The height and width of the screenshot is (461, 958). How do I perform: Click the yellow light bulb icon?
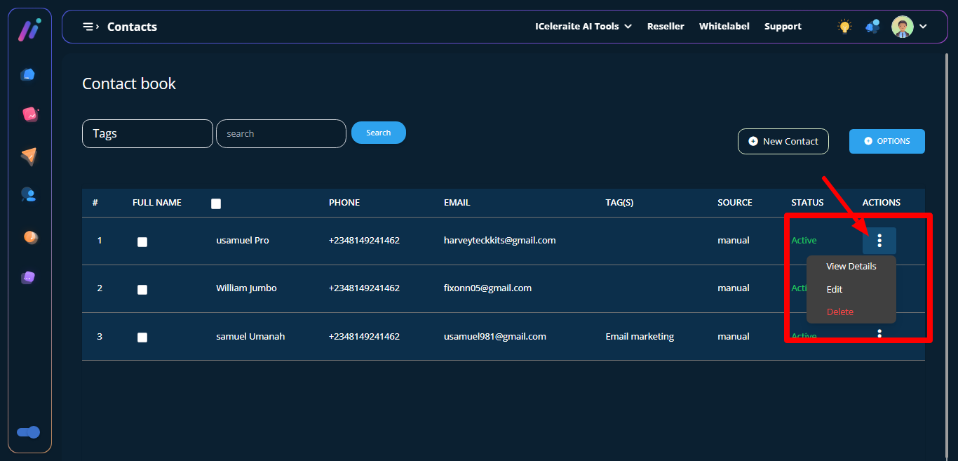coord(844,27)
